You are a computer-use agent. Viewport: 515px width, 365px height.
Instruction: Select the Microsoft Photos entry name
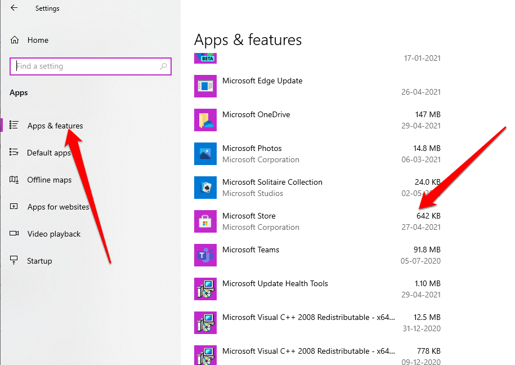tap(252, 148)
